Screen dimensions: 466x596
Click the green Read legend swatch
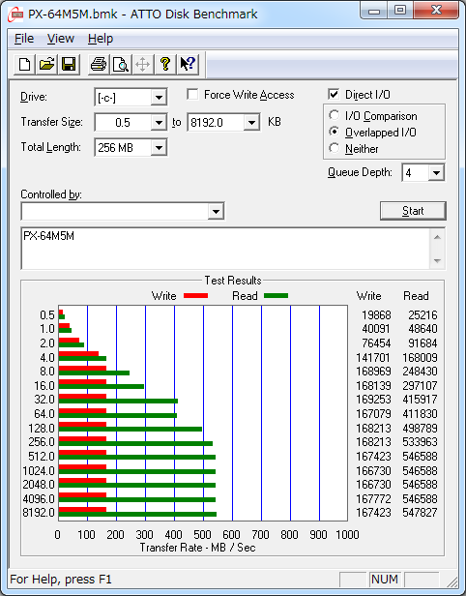tap(276, 296)
